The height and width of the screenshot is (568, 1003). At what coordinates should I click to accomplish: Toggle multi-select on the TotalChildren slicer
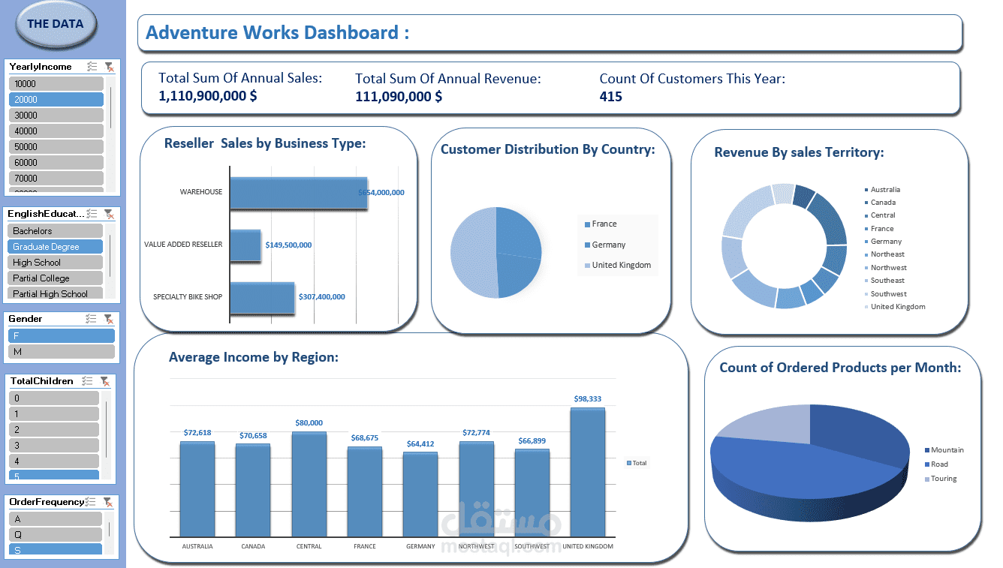(89, 381)
